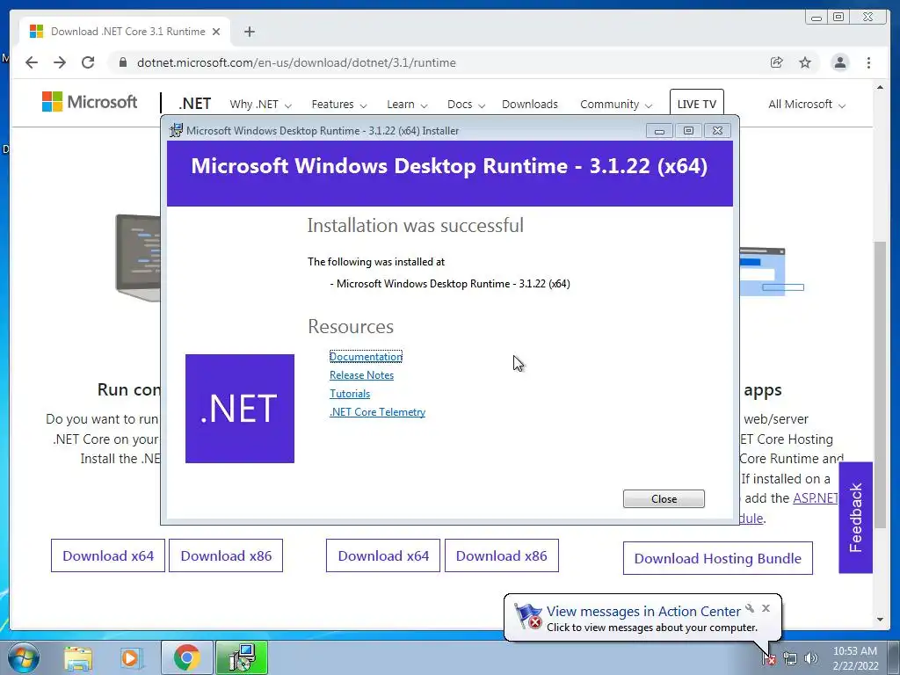The image size is (900, 675).
Task: Click the second Download x86 button
Action: 502,555
